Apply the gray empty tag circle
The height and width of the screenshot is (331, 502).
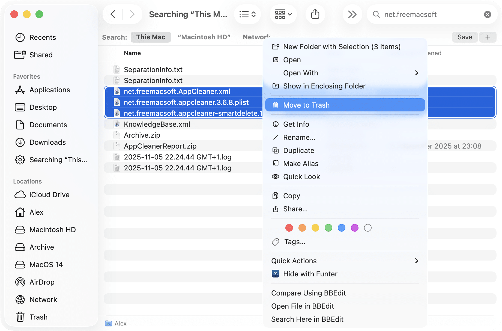368,228
